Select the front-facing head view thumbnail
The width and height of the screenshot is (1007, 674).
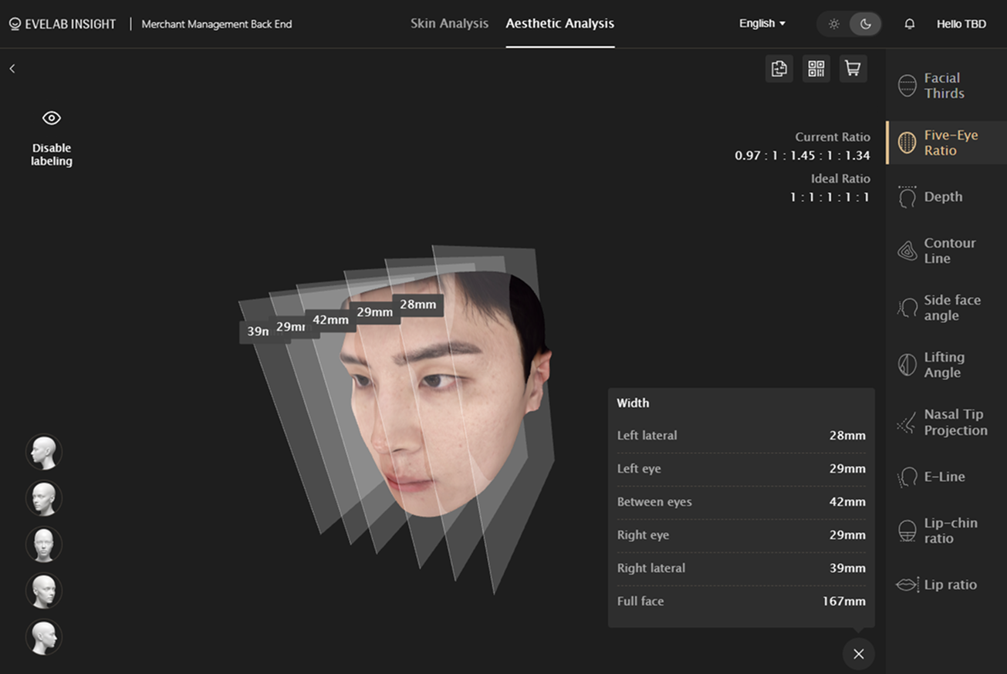click(44, 544)
